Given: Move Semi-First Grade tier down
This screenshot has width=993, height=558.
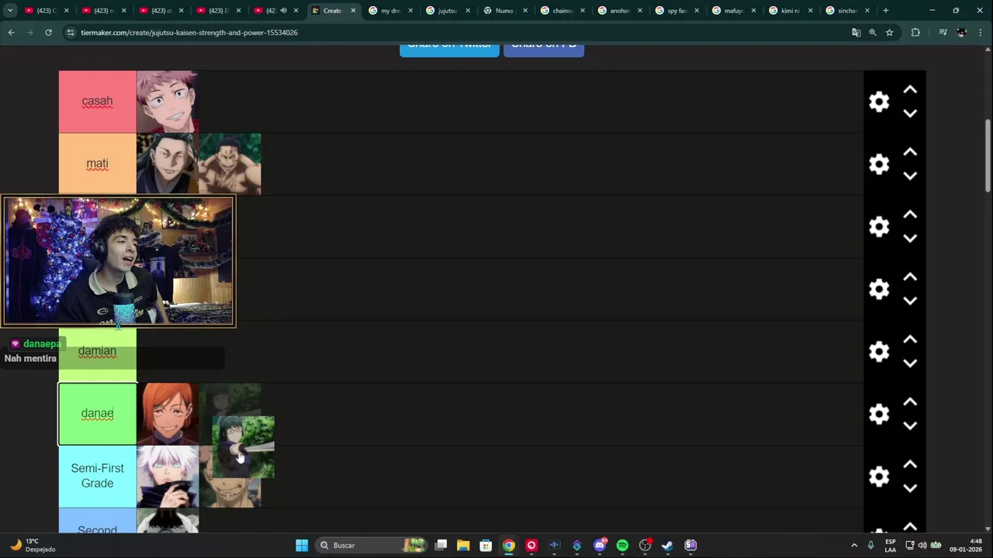Looking at the screenshot, I should tap(910, 488).
